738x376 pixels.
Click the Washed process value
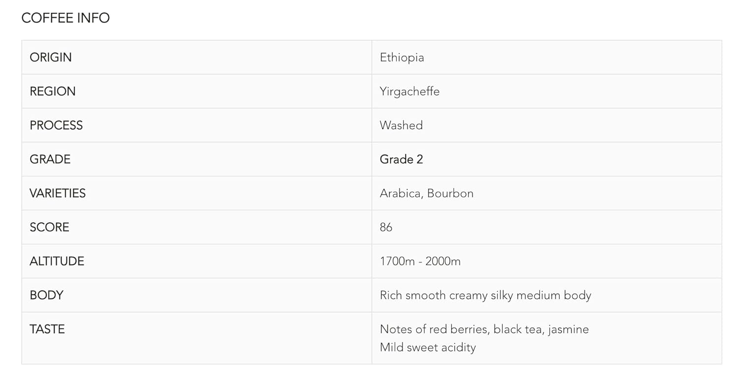(401, 125)
